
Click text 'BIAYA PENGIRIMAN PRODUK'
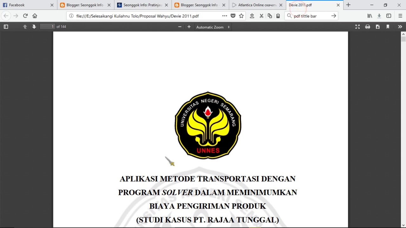pyautogui.click(x=207, y=206)
